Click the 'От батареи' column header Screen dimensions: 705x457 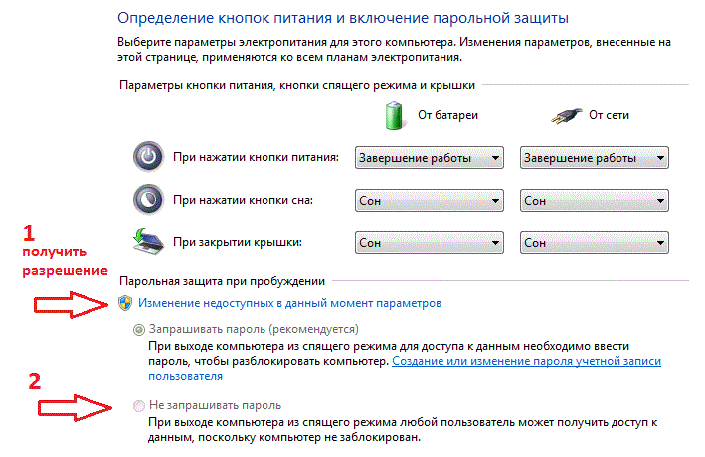click(x=447, y=115)
